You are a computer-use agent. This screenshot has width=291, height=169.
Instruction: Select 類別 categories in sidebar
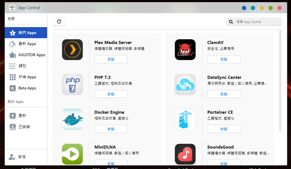pyautogui.click(x=26, y=66)
